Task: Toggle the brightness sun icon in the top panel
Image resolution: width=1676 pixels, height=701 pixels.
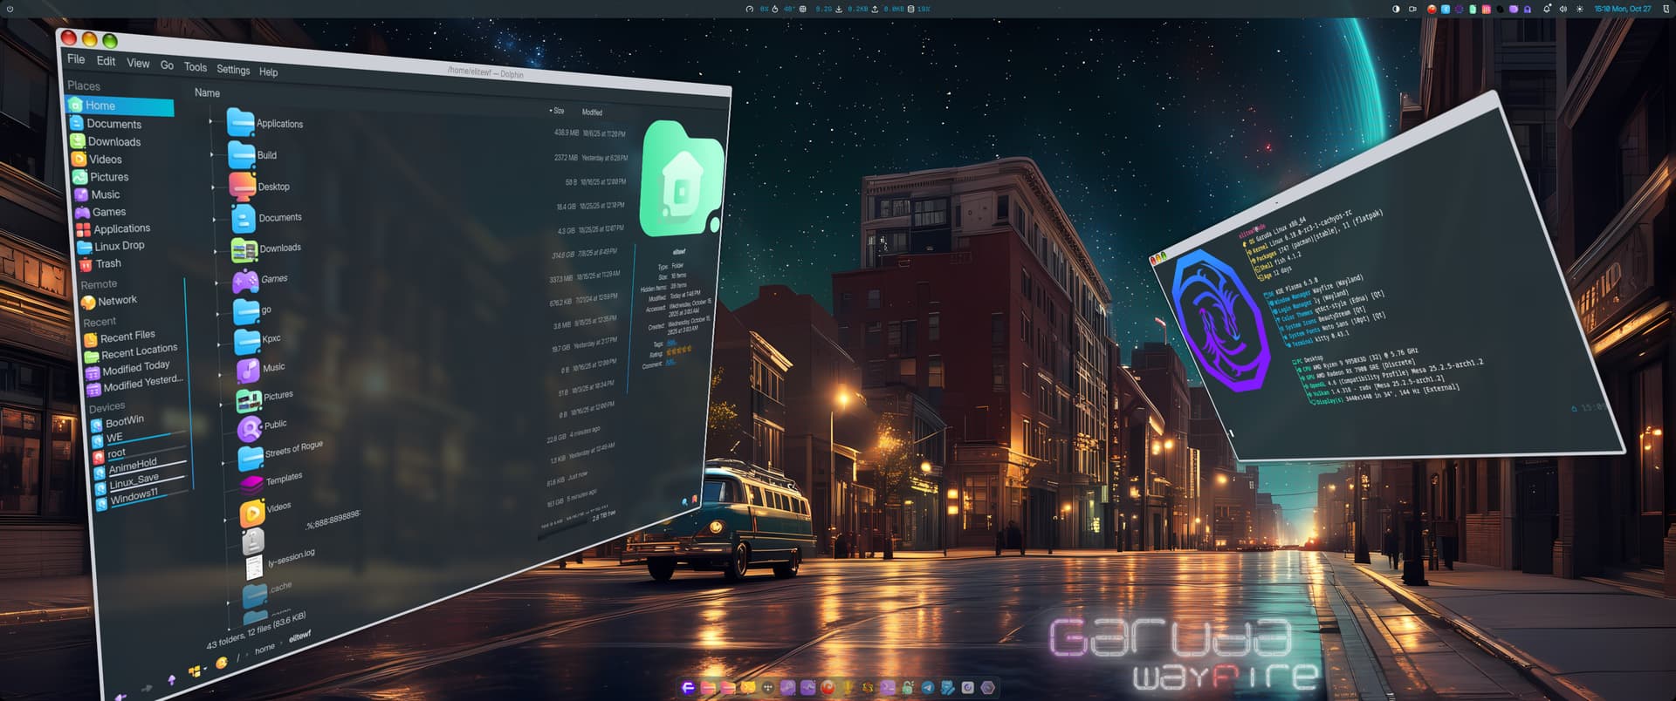Action: (x=1580, y=9)
